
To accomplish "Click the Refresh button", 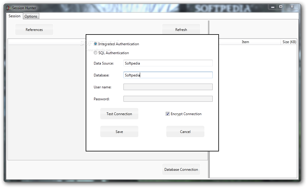I will [181, 29].
